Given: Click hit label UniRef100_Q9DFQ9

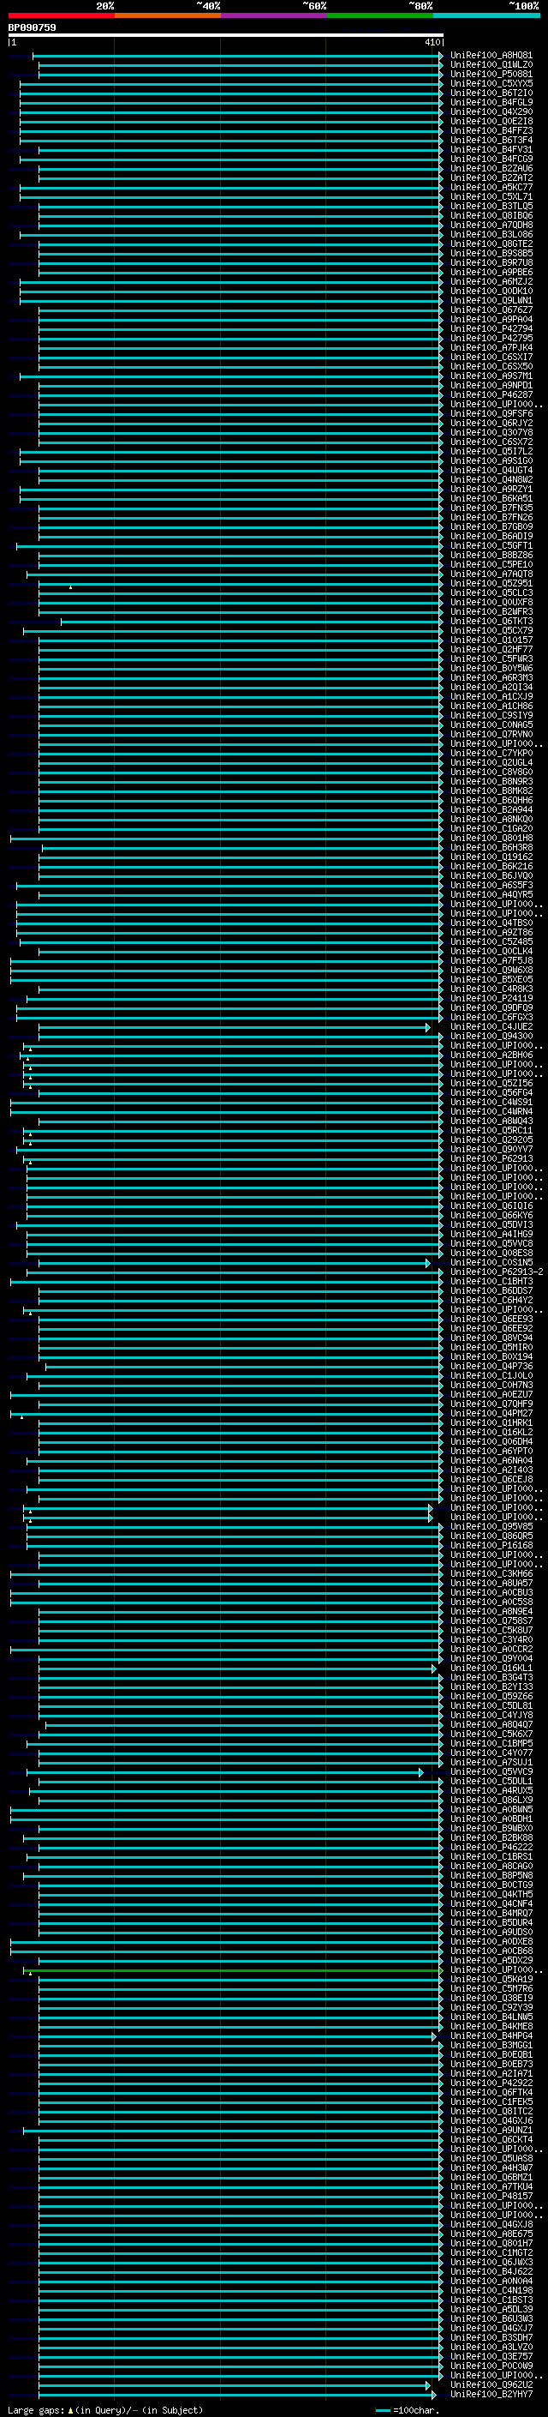Looking at the screenshot, I should pos(491,1007).
